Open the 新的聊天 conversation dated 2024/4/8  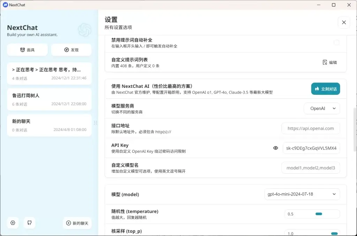click(49, 125)
